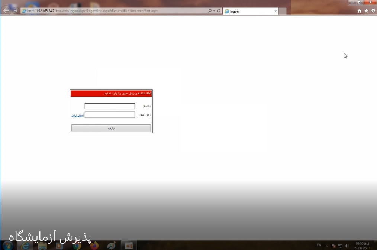Click the browser Forward arrow button

tap(15, 10)
